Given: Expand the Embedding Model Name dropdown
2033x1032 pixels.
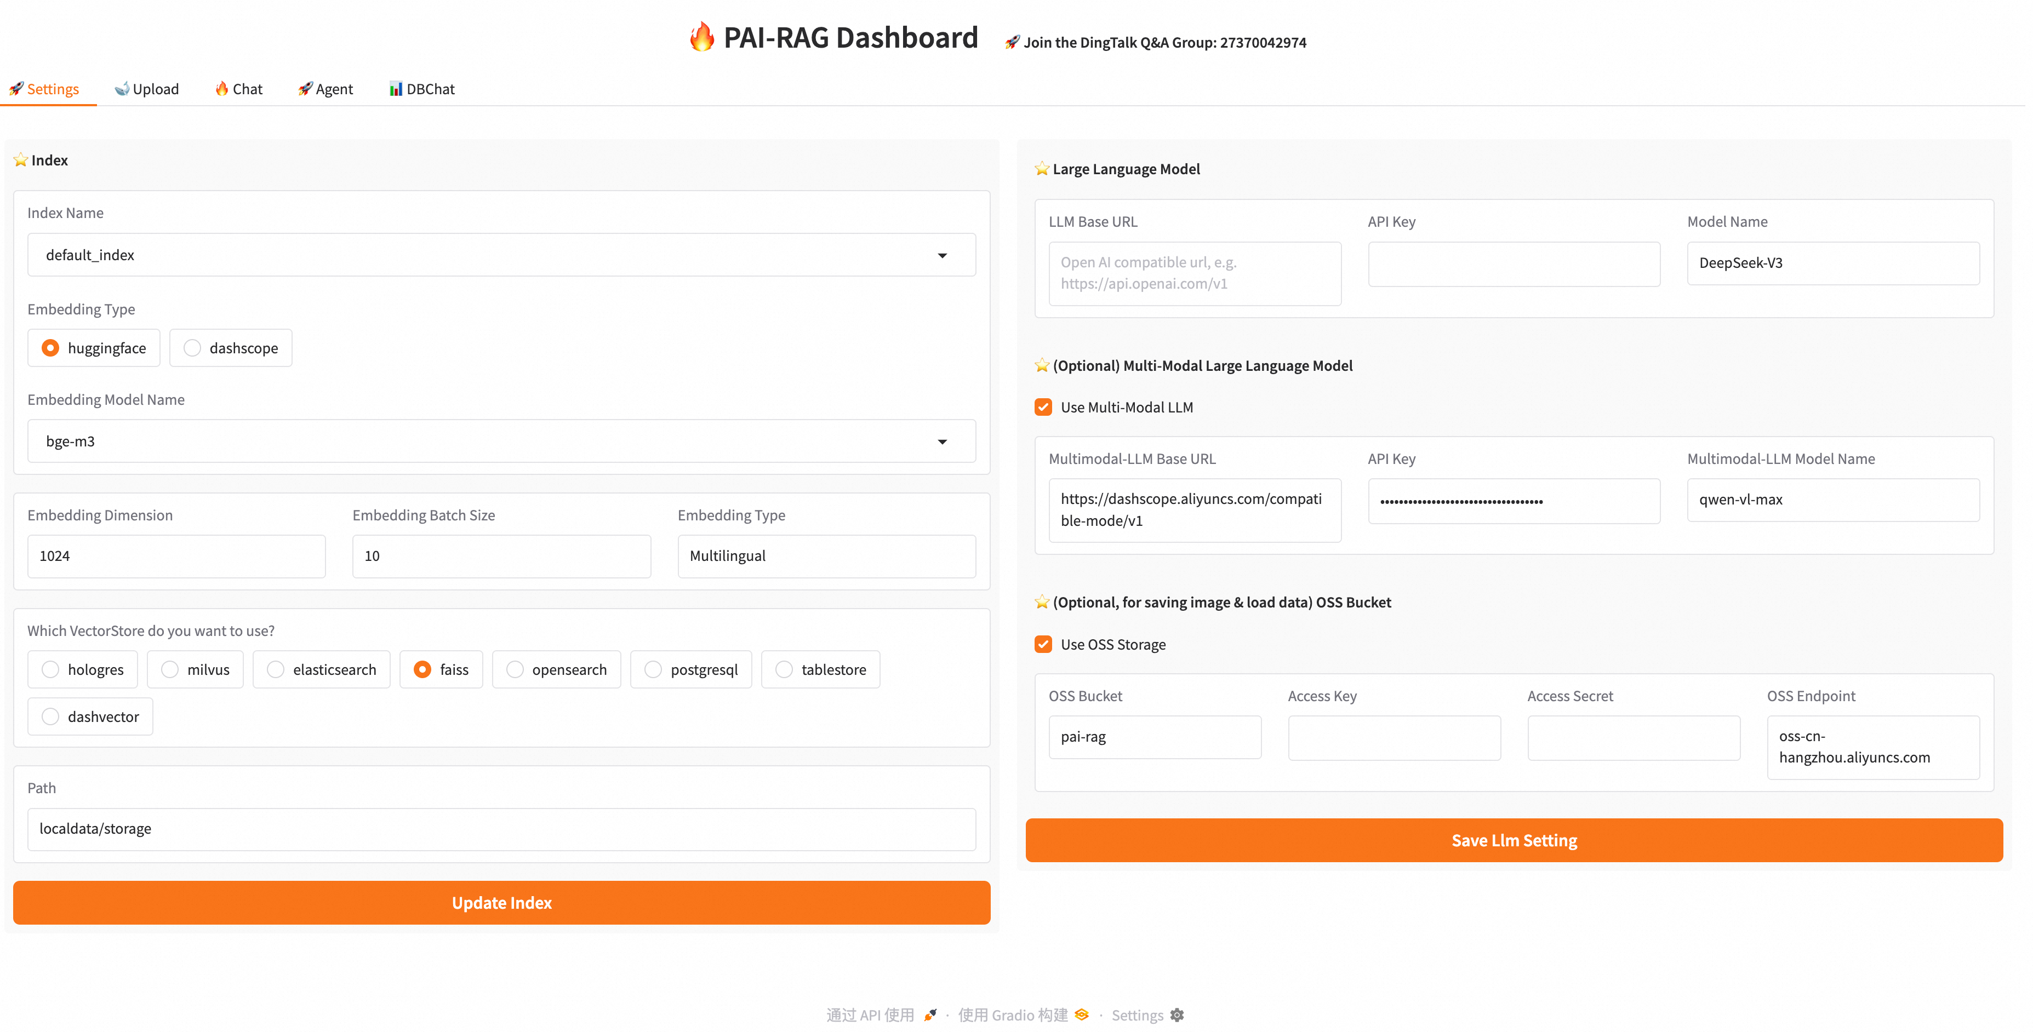Looking at the screenshot, I should click(x=501, y=441).
